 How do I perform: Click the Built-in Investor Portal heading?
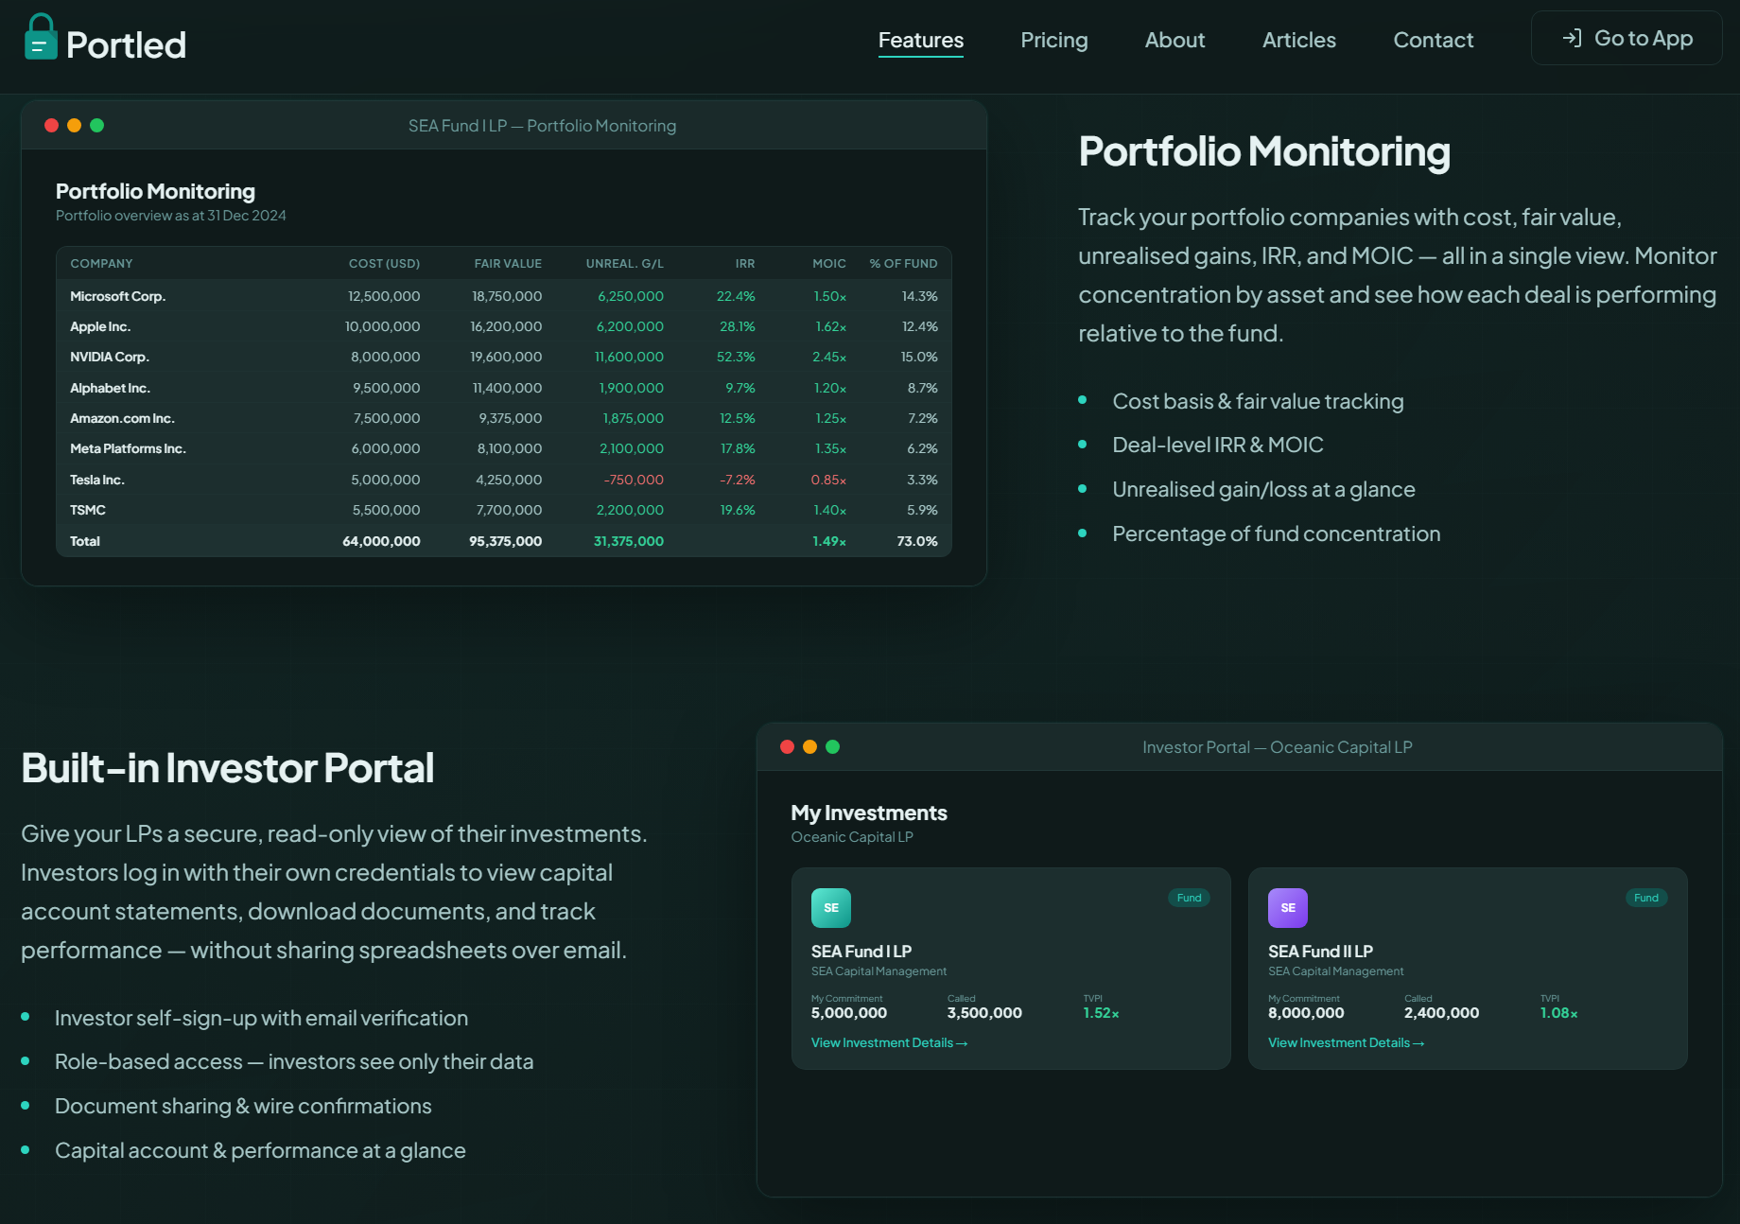pyautogui.click(x=228, y=768)
